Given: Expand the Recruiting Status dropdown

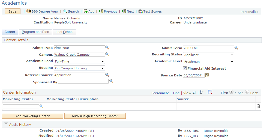Looking at the screenshot, I should pyautogui.click(x=208, y=55).
